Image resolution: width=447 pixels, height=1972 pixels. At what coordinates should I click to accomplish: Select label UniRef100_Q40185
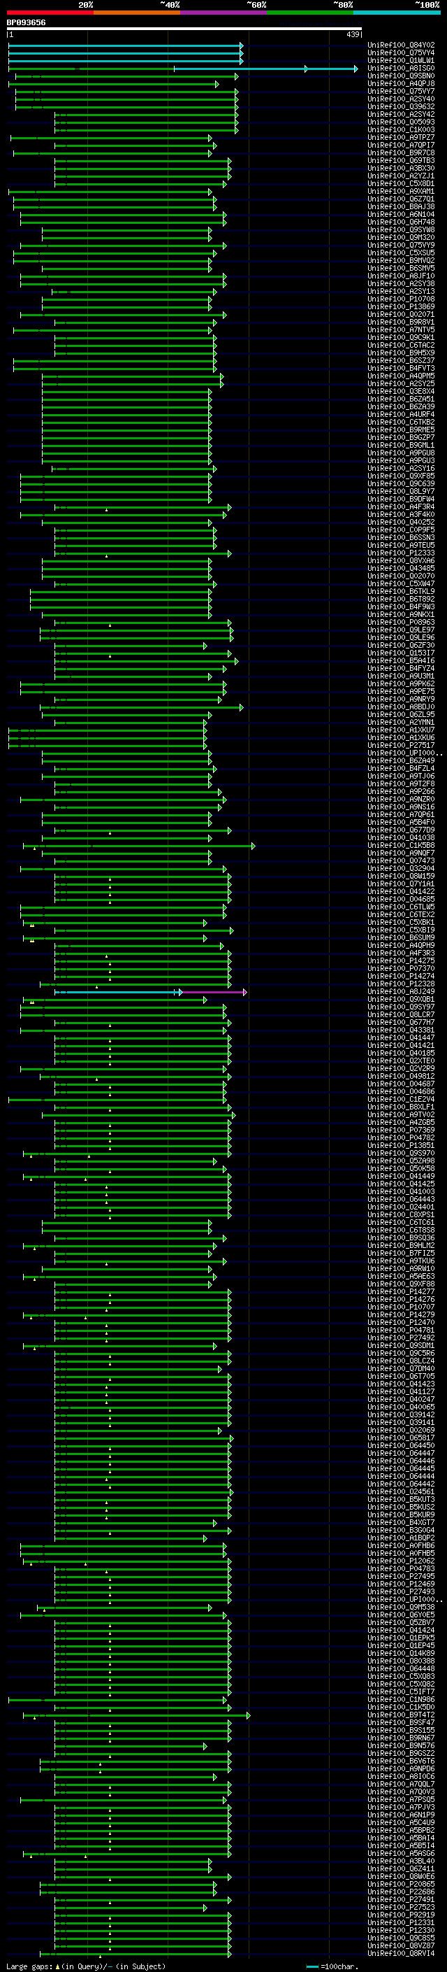401,1054
